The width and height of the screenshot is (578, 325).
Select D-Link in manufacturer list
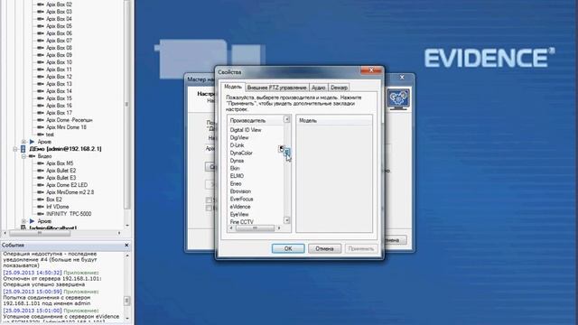[237, 145]
